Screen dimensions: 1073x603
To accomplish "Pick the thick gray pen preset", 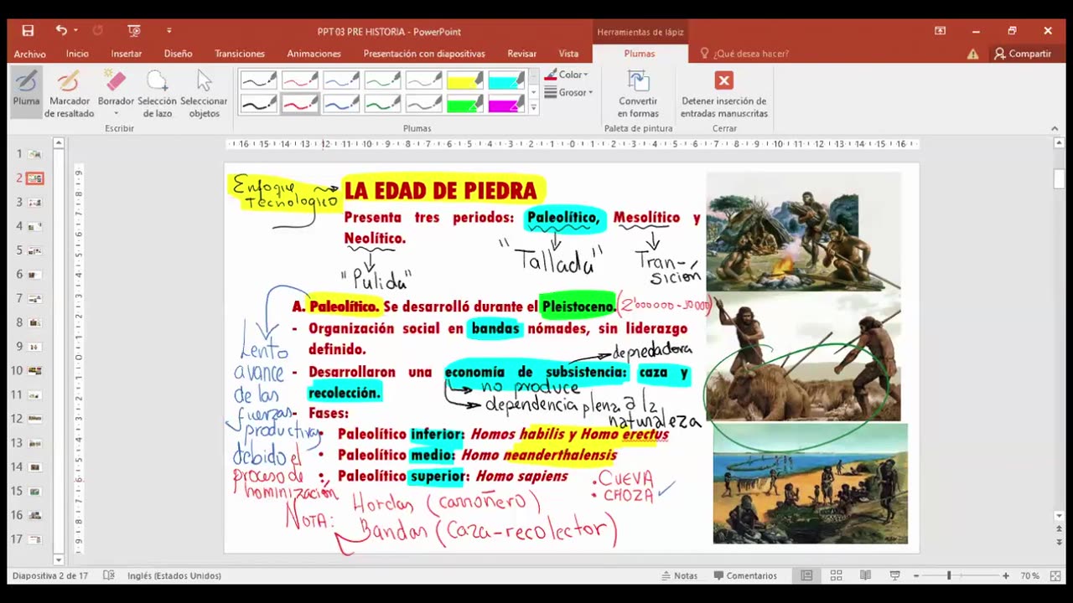I will tap(423, 104).
